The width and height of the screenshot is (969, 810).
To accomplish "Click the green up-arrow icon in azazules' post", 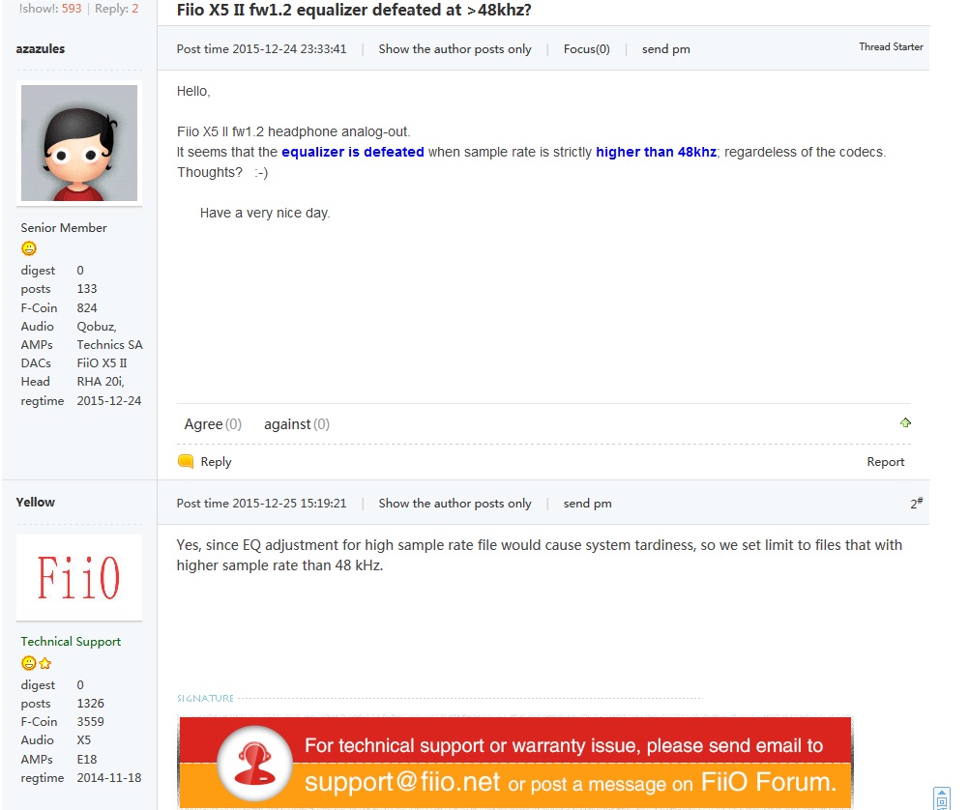I will (x=905, y=422).
